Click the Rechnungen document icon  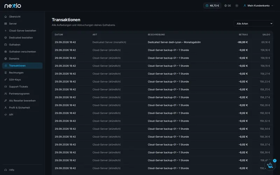(x=6, y=73)
